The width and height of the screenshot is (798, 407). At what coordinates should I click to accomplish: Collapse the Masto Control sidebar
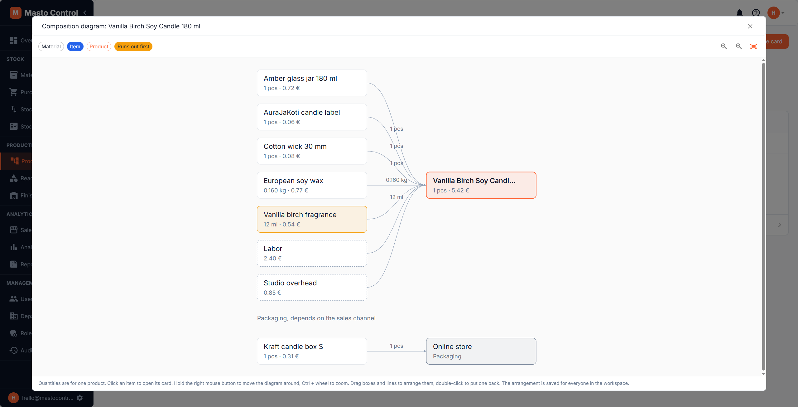(x=85, y=13)
